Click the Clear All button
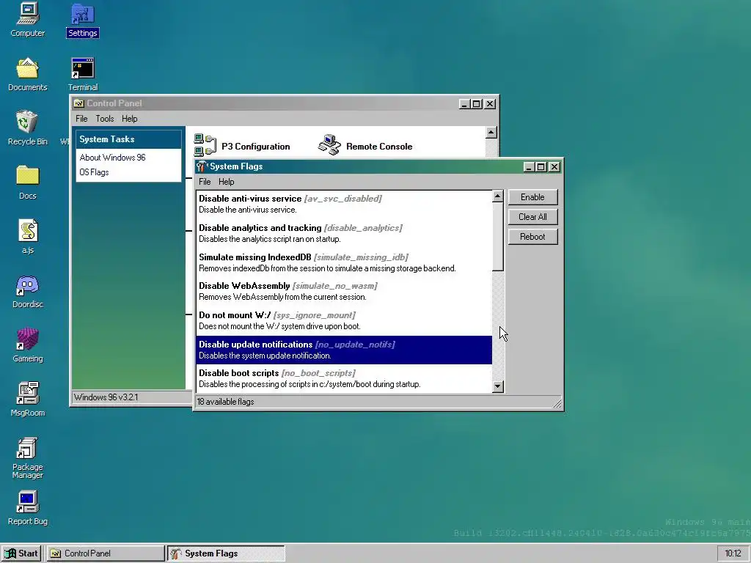This screenshot has width=751, height=563. pos(532,217)
